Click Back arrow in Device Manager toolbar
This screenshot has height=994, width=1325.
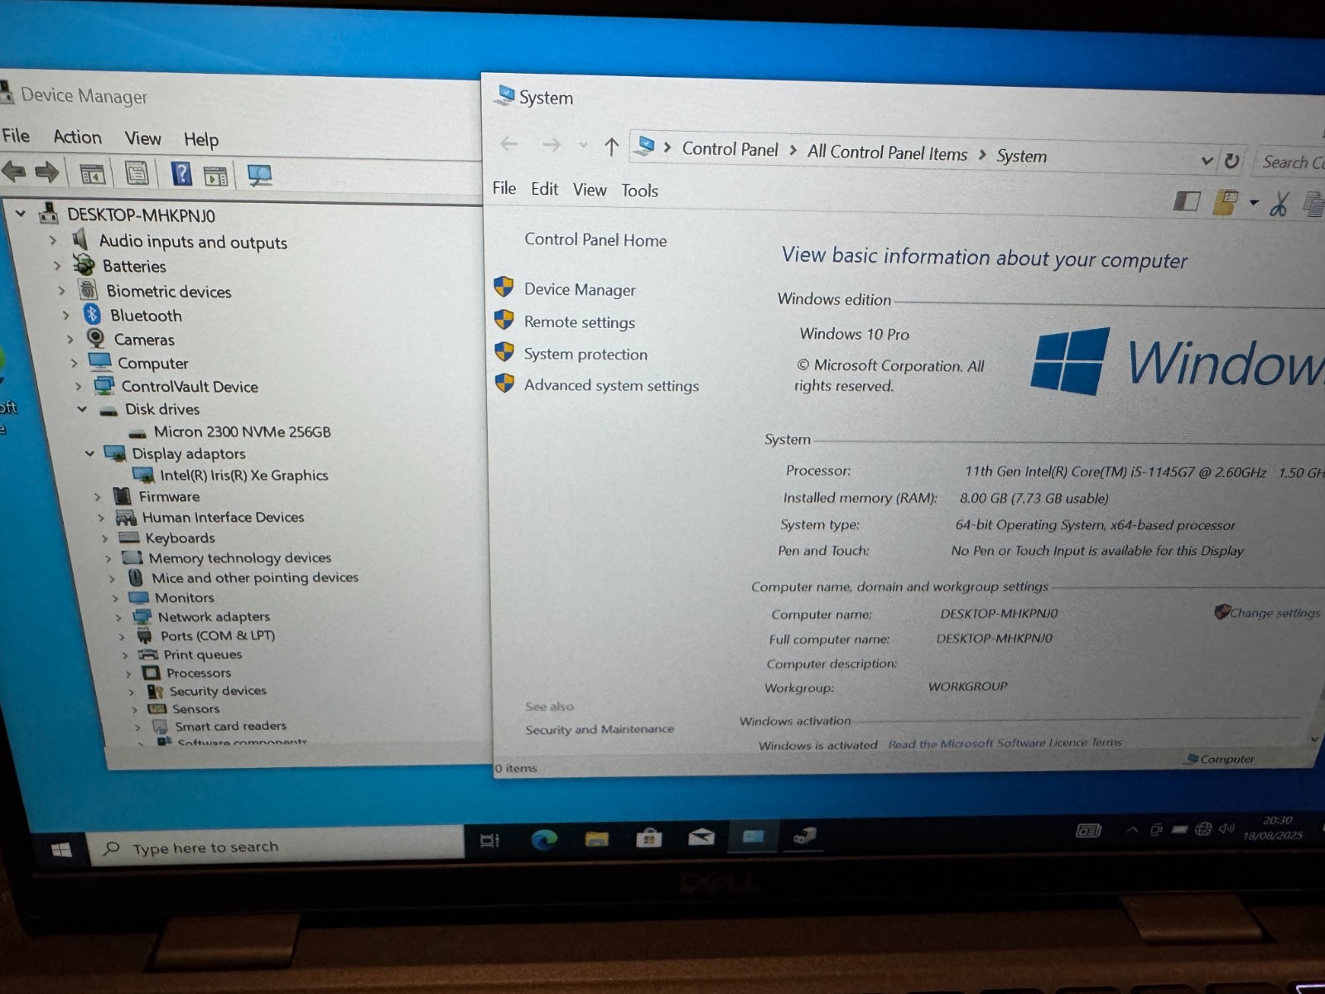click(13, 172)
